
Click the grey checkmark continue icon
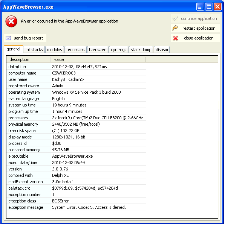pyautogui.click(x=175, y=19)
